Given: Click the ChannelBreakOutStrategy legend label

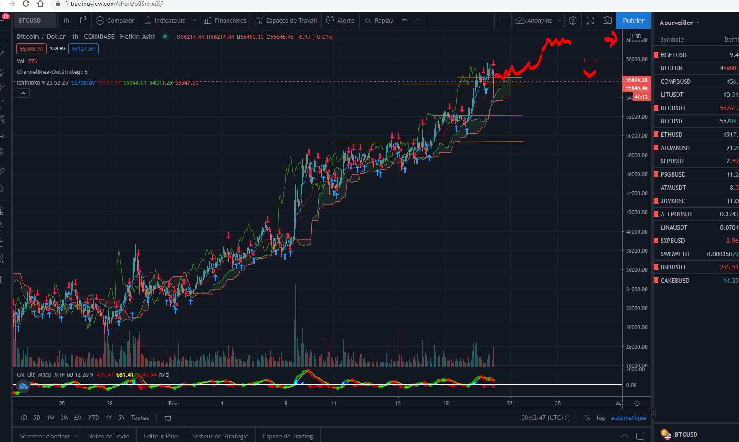Looking at the screenshot, I should (x=52, y=72).
